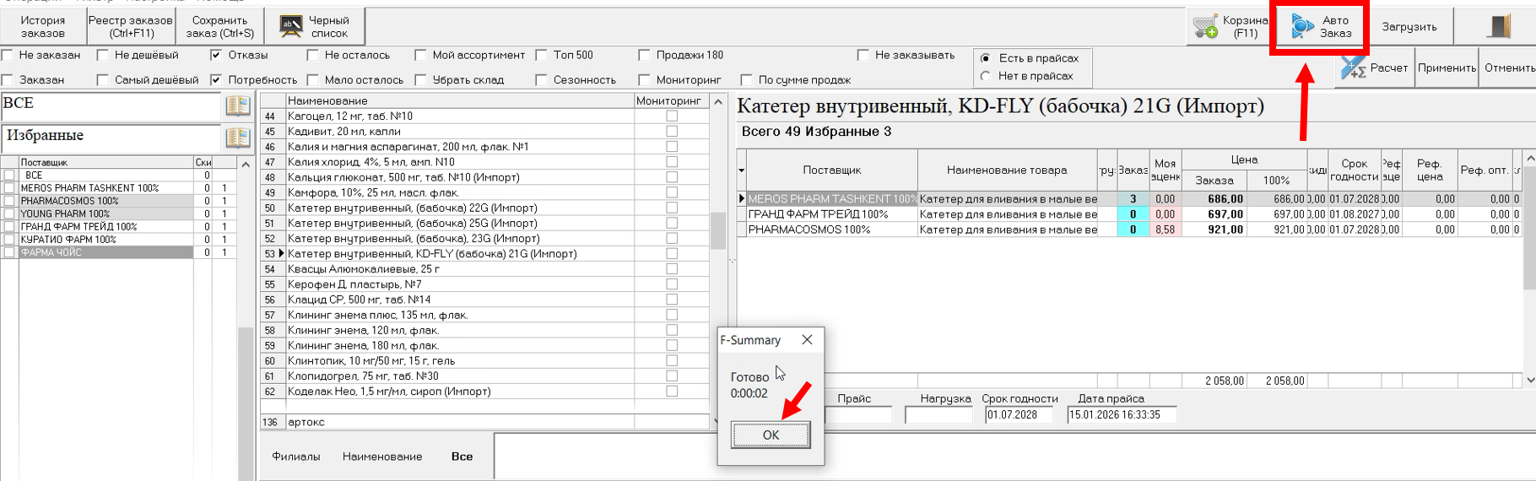Uncheck the Отказы checkbox
The width and height of the screenshot is (1536, 481).
(x=216, y=55)
